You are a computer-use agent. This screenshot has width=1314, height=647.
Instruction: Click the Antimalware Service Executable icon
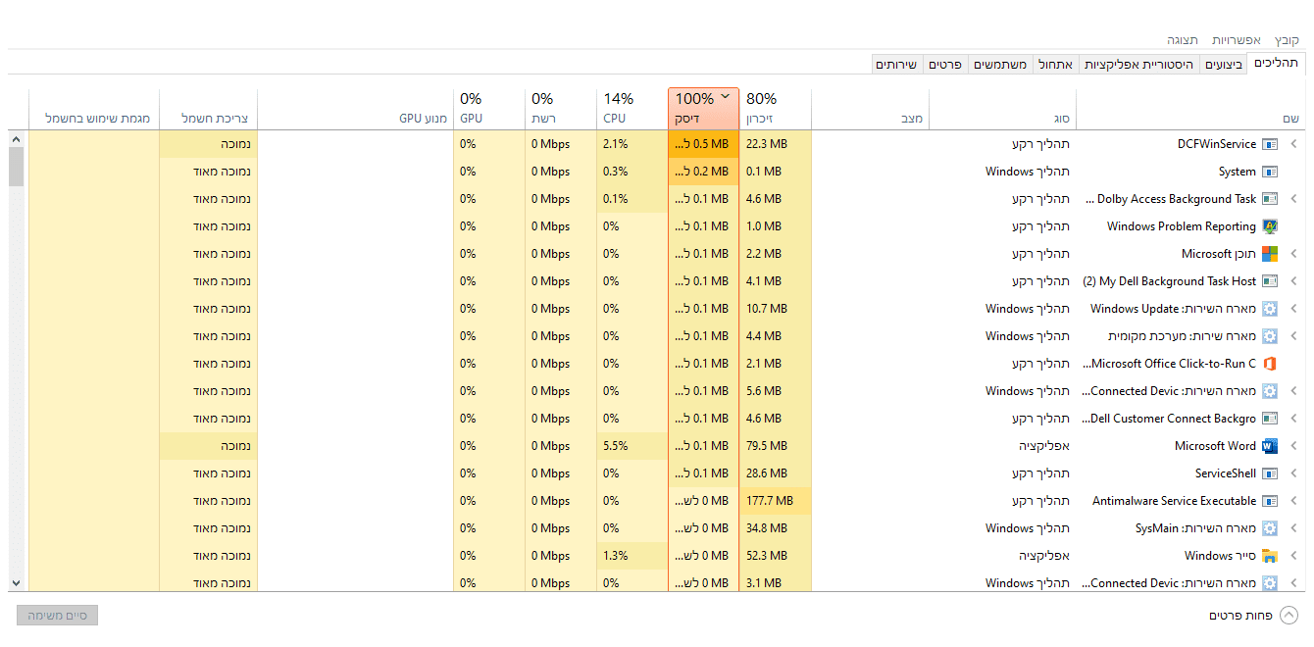(1270, 501)
